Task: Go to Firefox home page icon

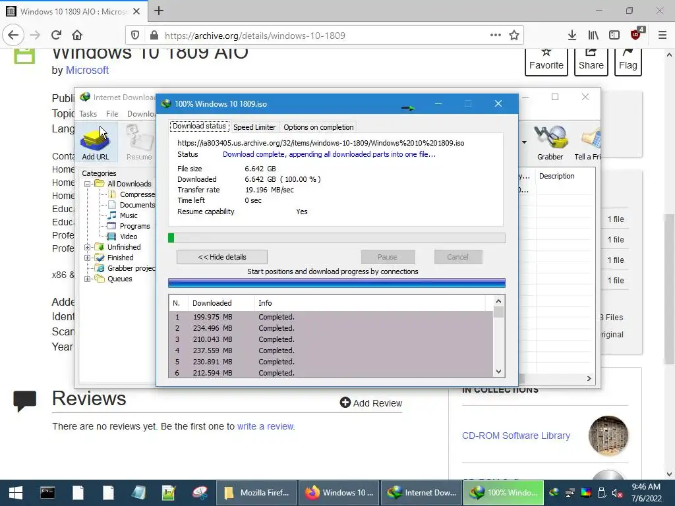Action: [x=77, y=35]
